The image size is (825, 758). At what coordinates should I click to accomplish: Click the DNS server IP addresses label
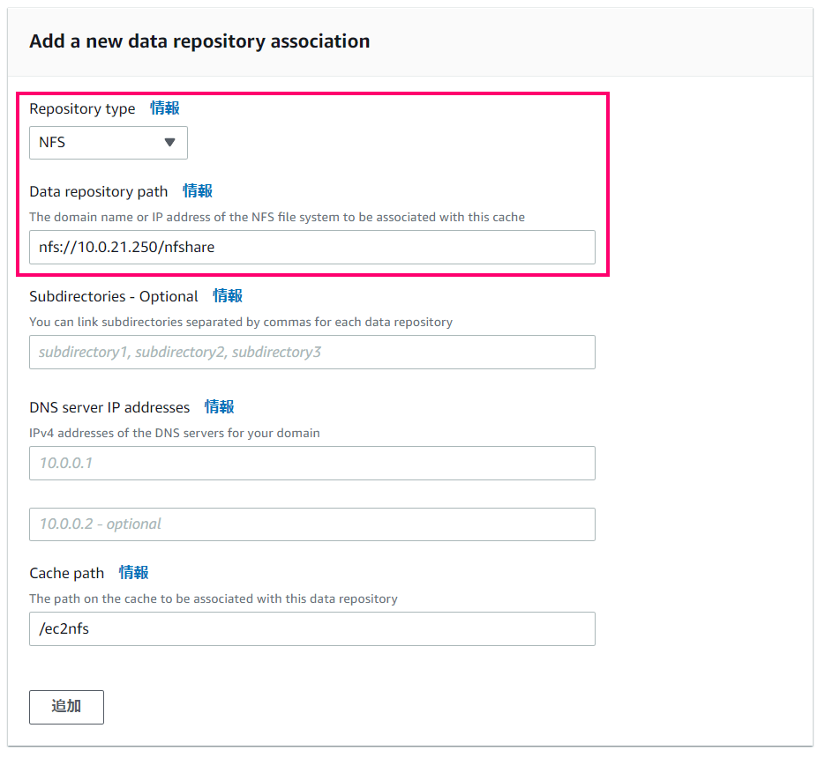[109, 407]
